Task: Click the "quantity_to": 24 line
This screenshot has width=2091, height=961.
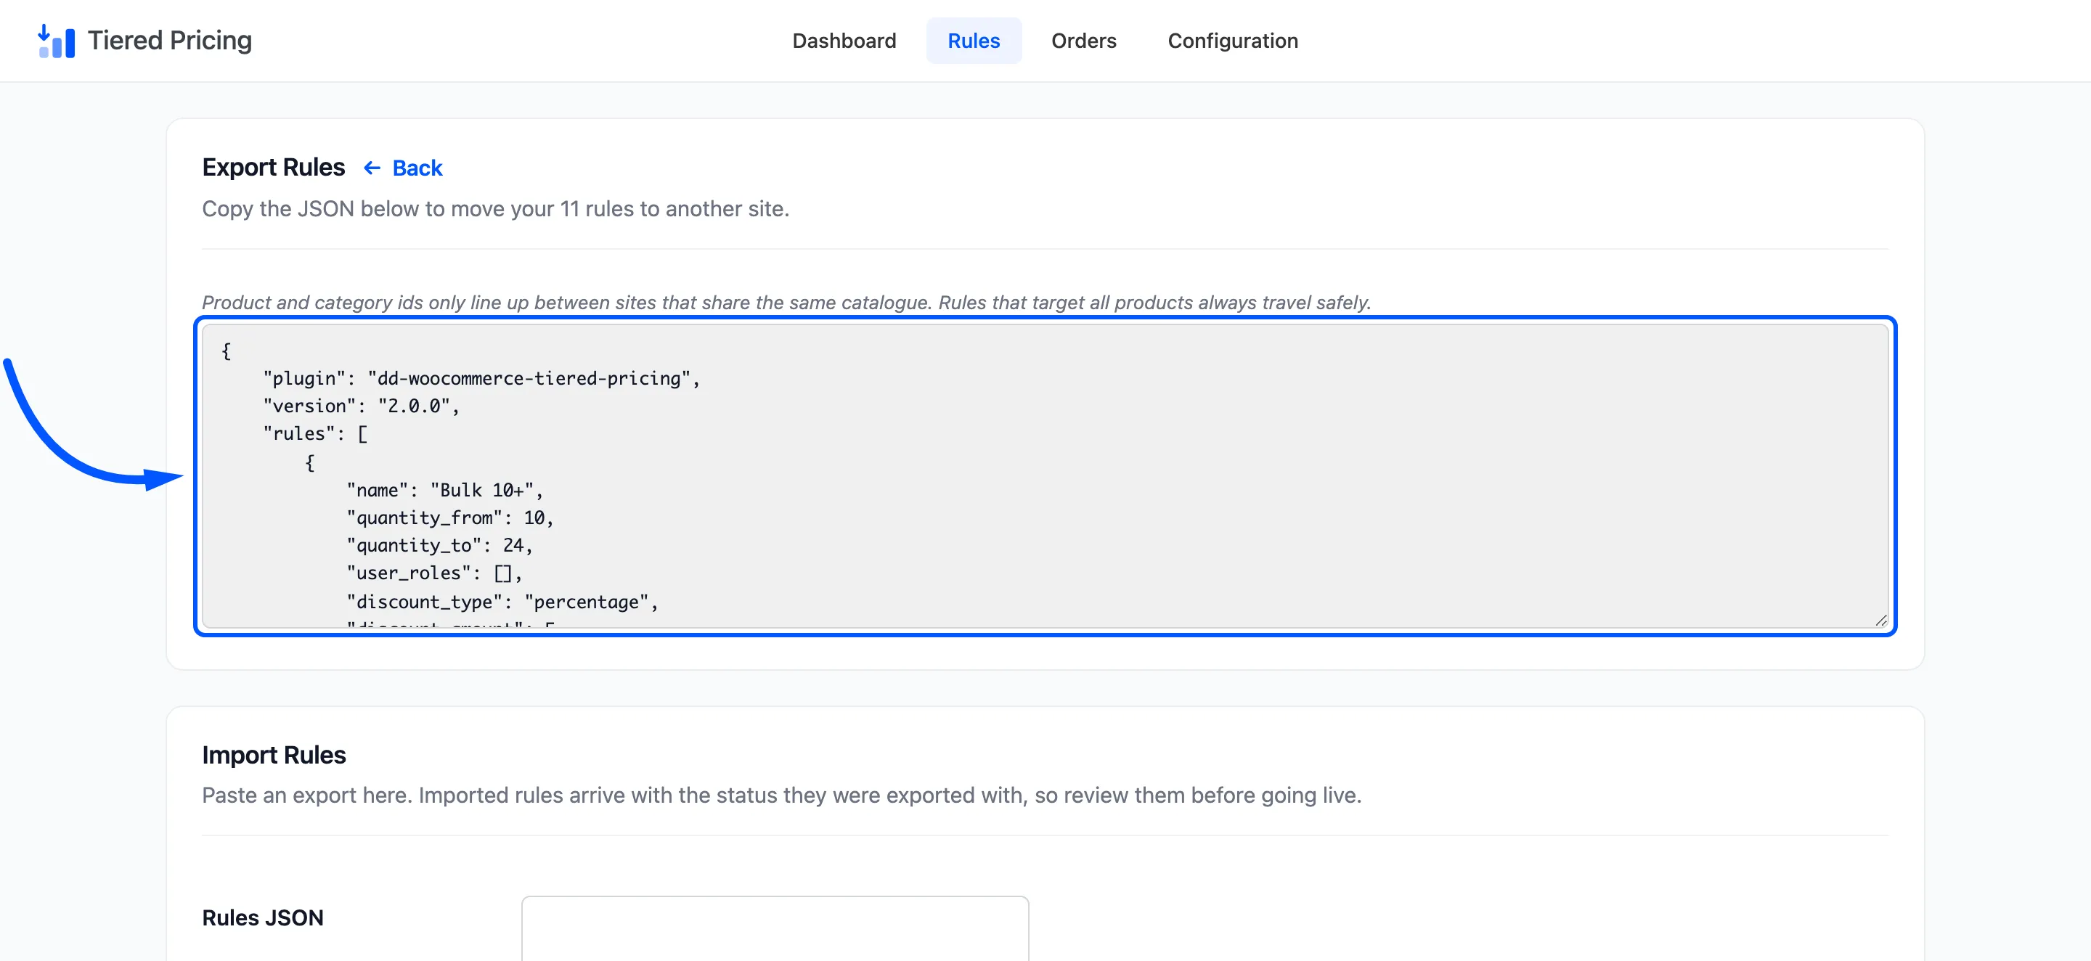Action: [440, 545]
